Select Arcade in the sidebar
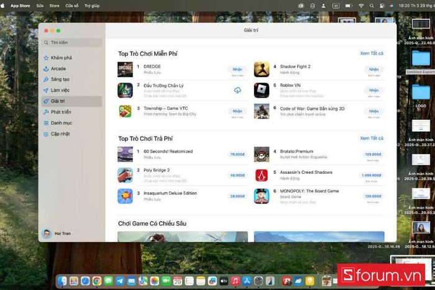The width and height of the screenshot is (435, 290). coord(72,68)
